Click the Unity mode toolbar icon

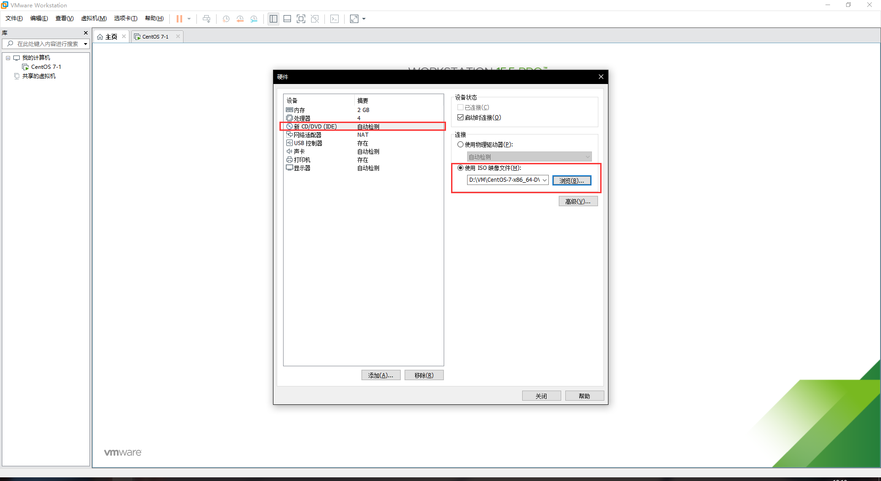315,19
